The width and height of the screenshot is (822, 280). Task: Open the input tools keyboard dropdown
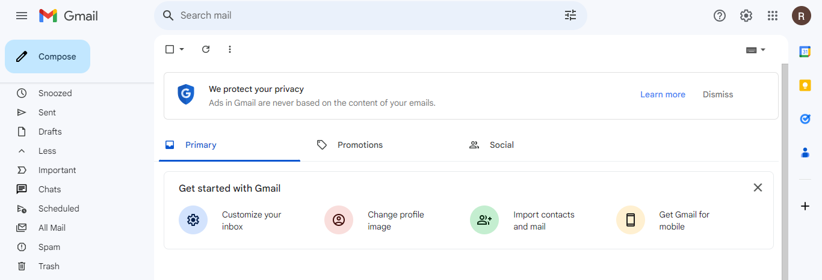pyautogui.click(x=756, y=50)
